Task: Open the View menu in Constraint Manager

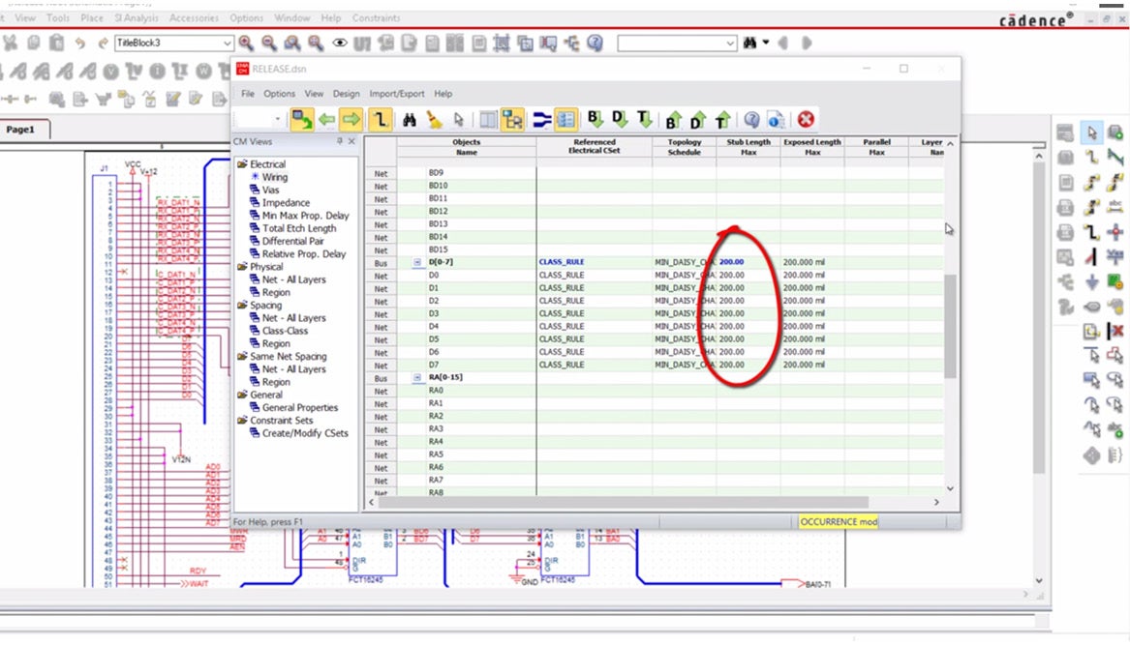Action: click(314, 94)
